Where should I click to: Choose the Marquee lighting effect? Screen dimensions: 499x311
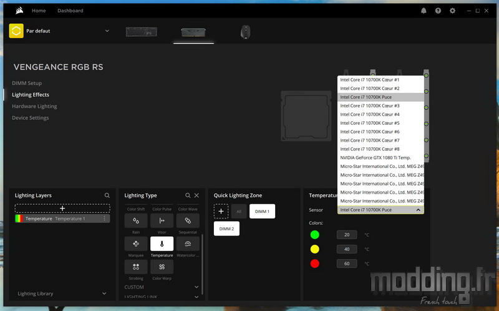[x=136, y=244]
